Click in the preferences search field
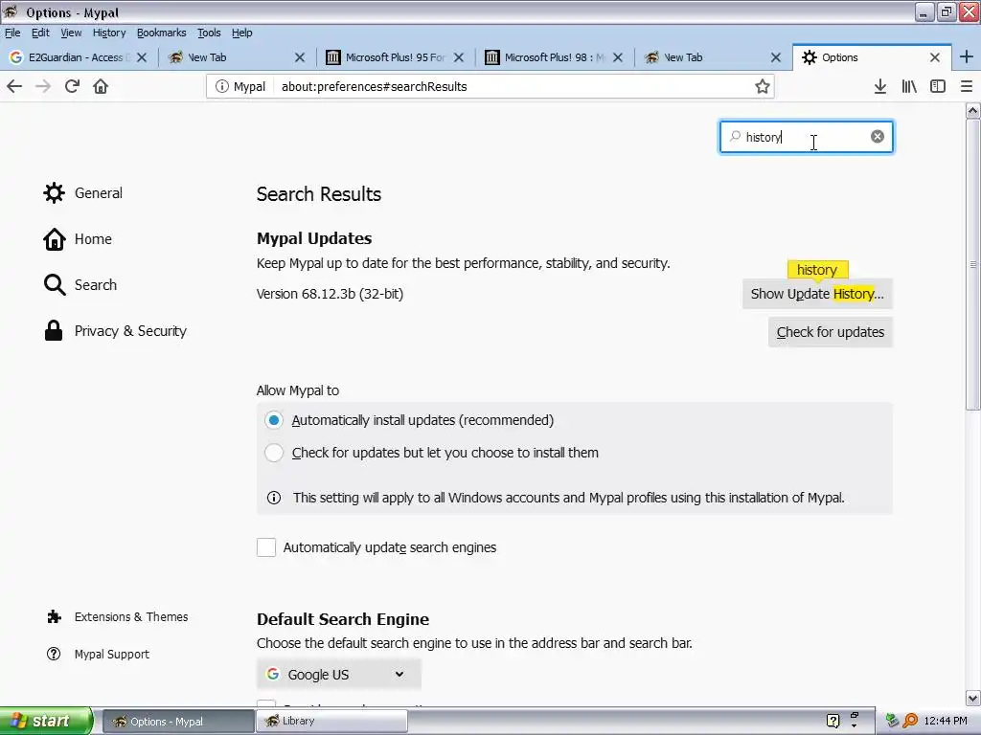This screenshot has width=981, height=735. click(806, 137)
